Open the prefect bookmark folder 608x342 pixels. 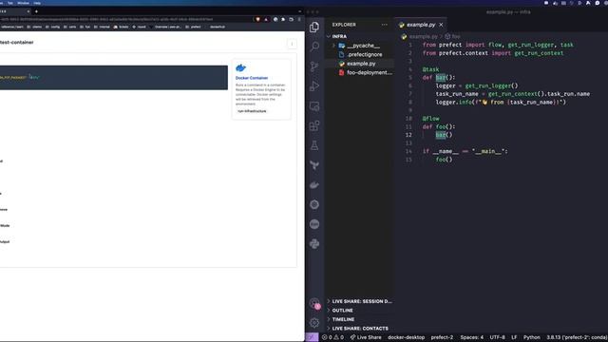point(193,27)
